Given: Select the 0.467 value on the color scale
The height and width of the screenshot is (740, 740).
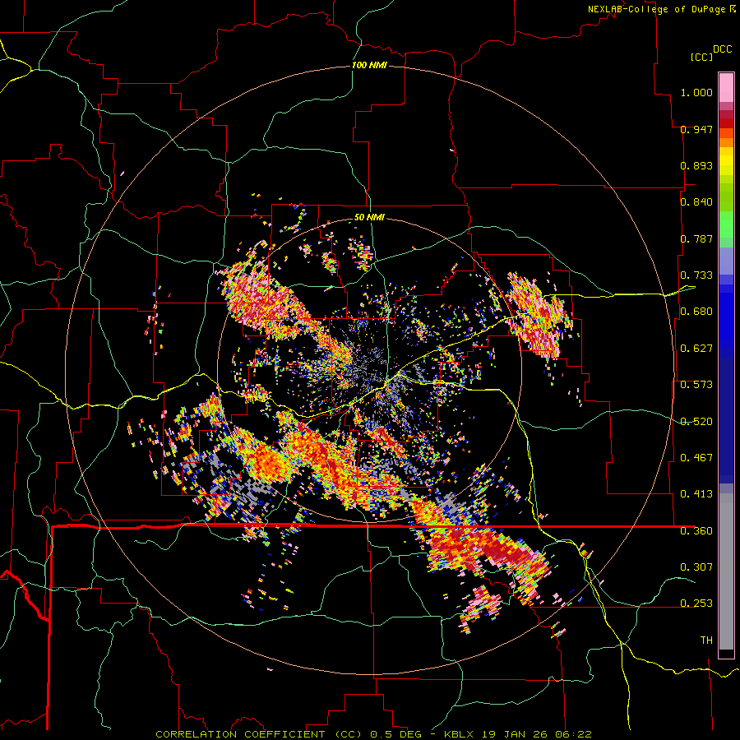Looking at the screenshot, I should (696, 458).
